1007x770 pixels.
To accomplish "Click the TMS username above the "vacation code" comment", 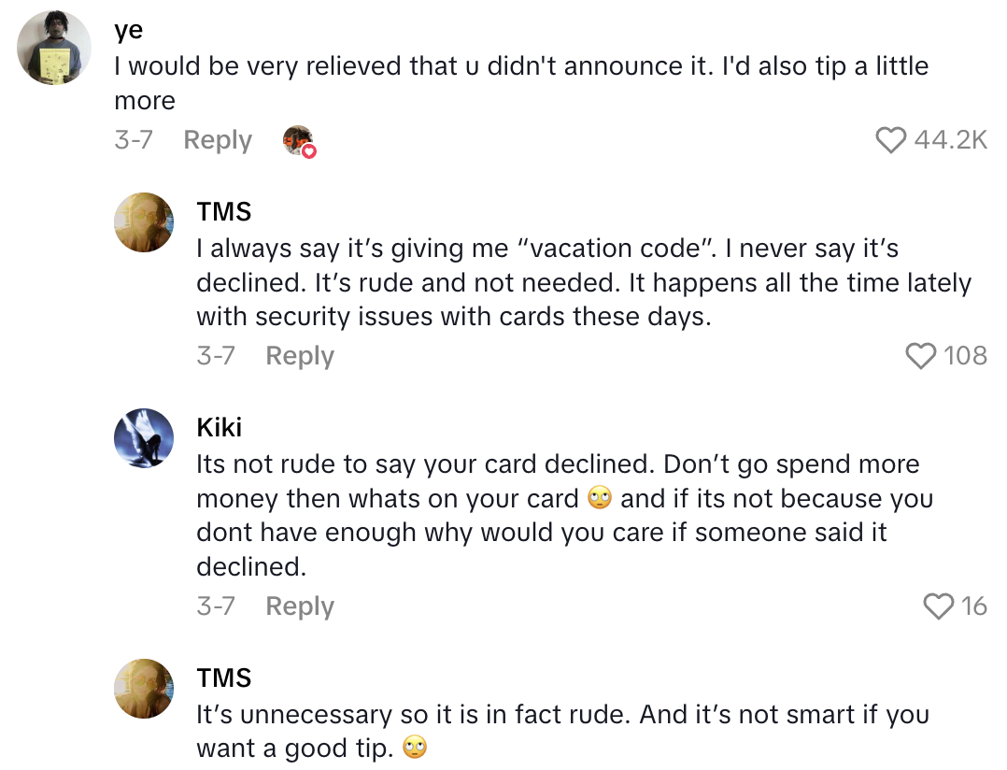I will pos(224,211).
